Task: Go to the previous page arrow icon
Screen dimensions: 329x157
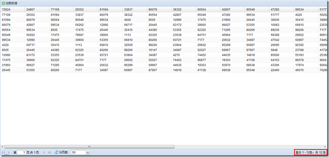Action: click(x=8, y=152)
